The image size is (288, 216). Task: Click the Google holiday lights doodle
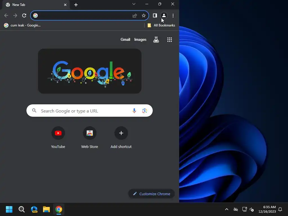click(x=90, y=71)
